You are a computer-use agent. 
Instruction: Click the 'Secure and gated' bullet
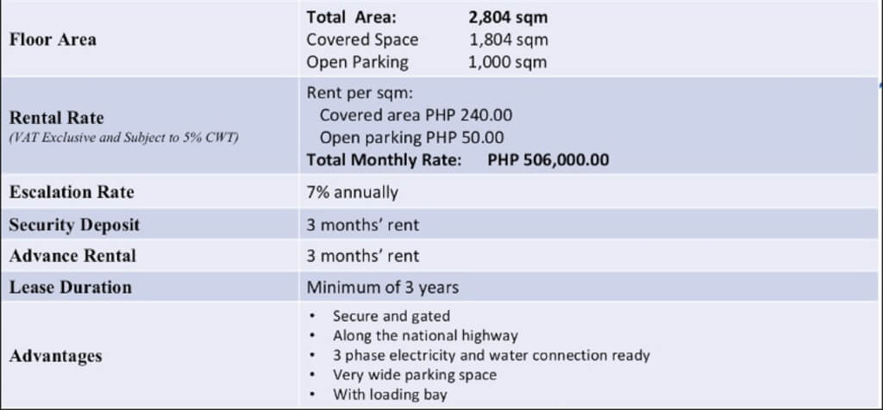pyautogui.click(x=391, y=316)
